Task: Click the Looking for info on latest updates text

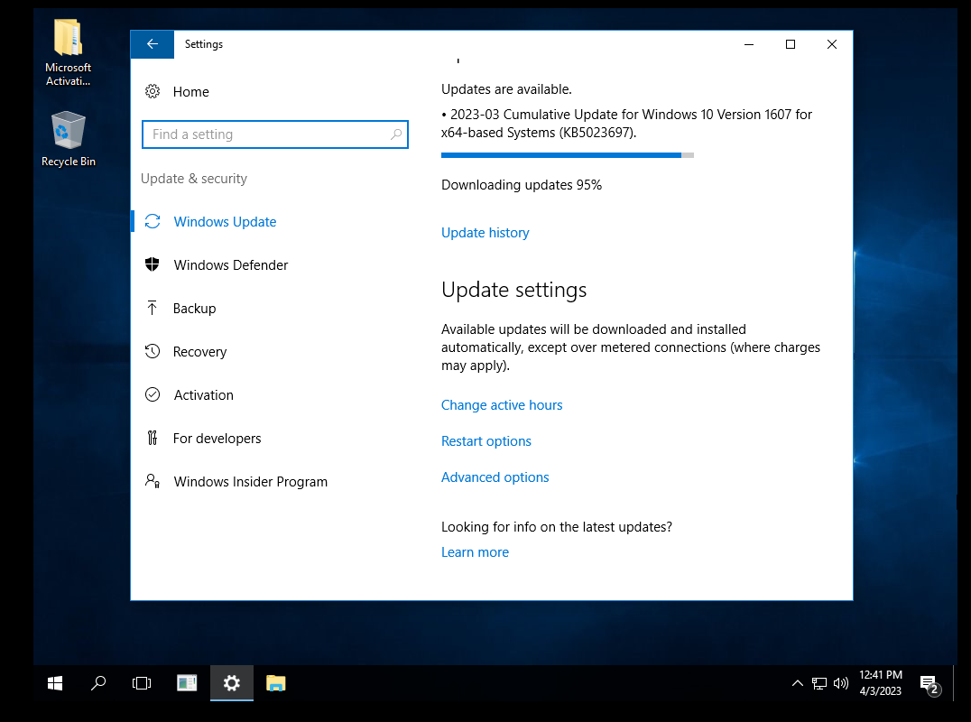Action: (x=557, y=527)
